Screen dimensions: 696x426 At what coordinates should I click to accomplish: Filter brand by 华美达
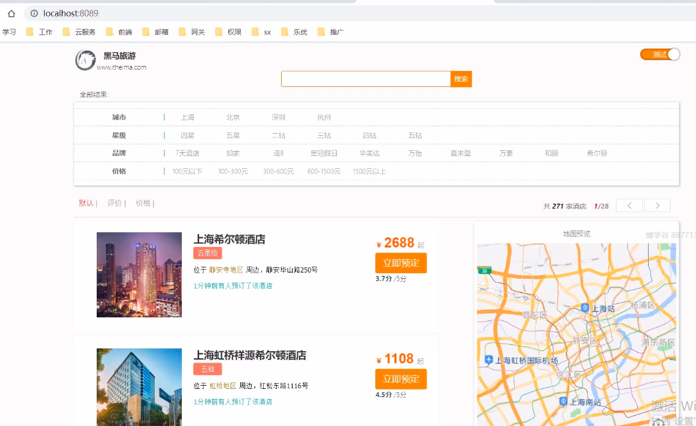point(369,154)
